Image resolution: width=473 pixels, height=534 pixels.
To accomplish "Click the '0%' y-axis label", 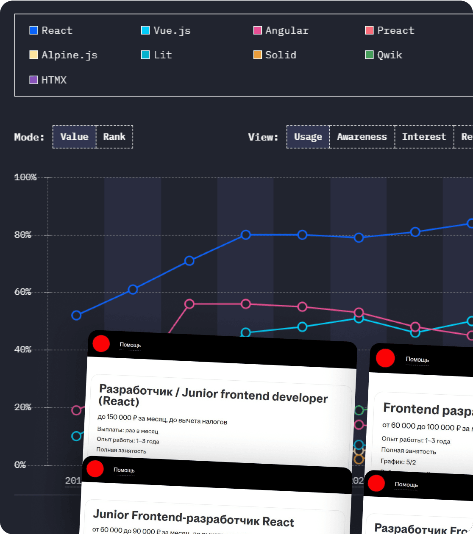I will (20, 465).
